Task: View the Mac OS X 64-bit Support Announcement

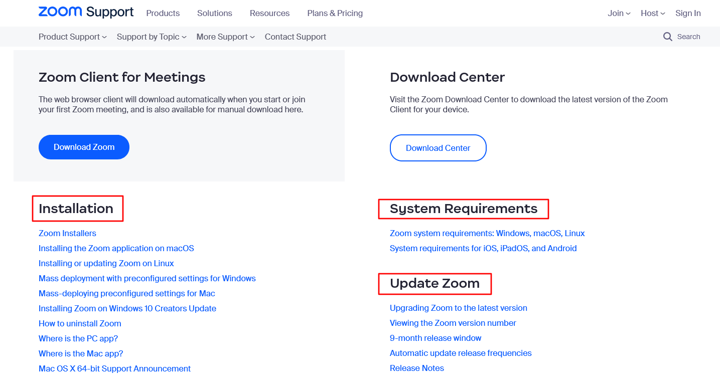Action: tap(114, 368)
